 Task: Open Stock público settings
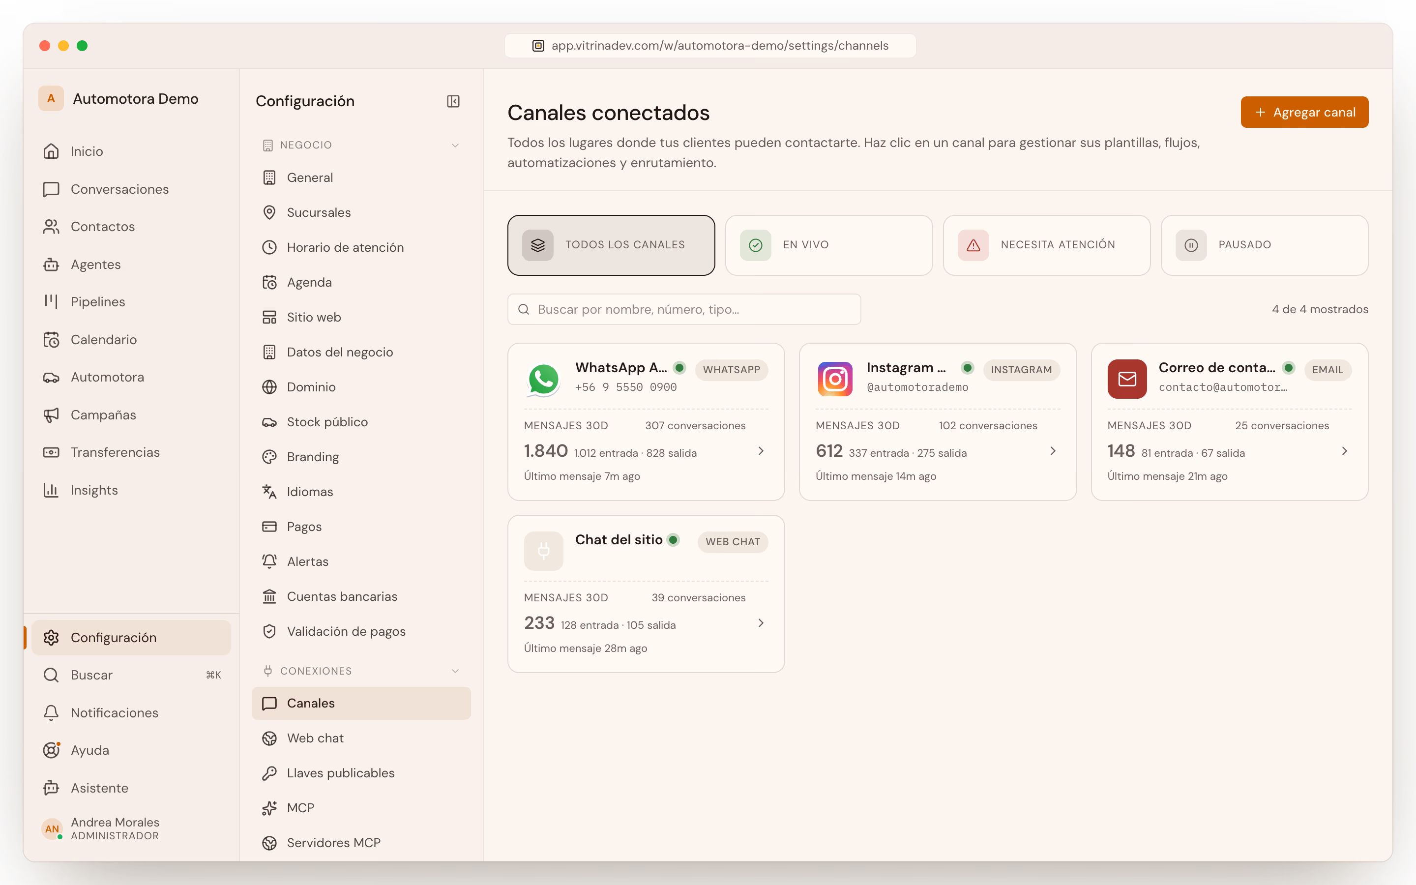tap(361, 422)
